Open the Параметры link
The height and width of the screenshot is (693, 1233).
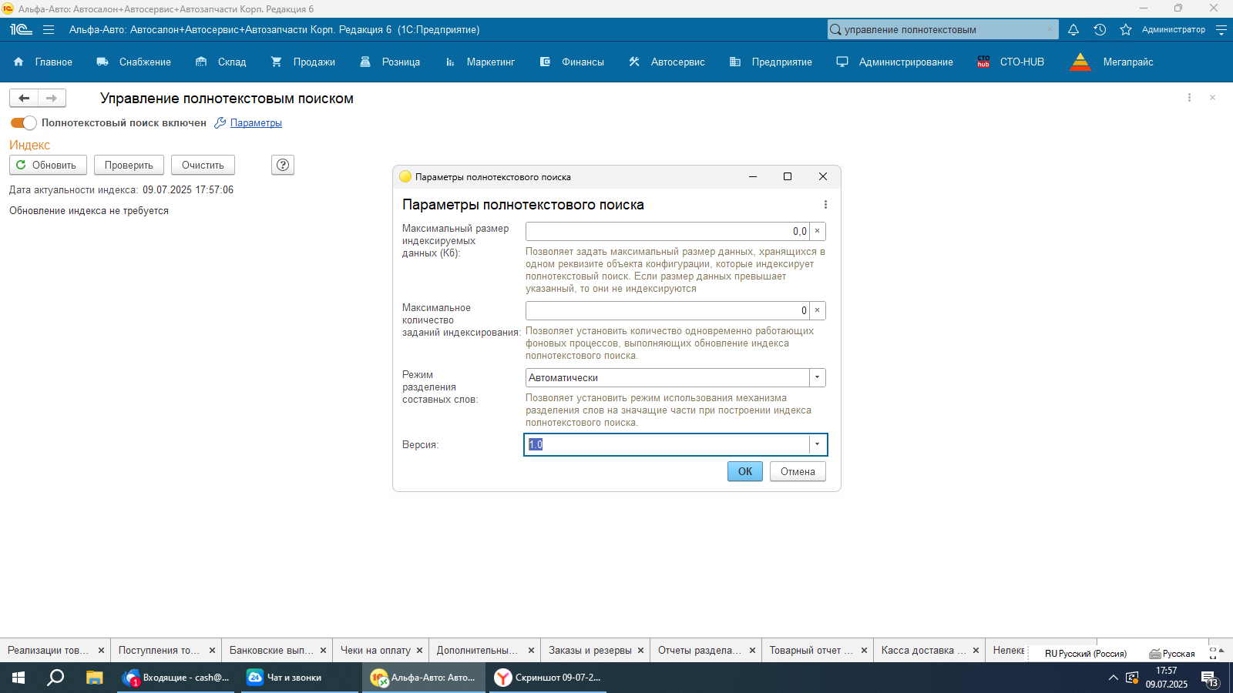tap(256, 122)
